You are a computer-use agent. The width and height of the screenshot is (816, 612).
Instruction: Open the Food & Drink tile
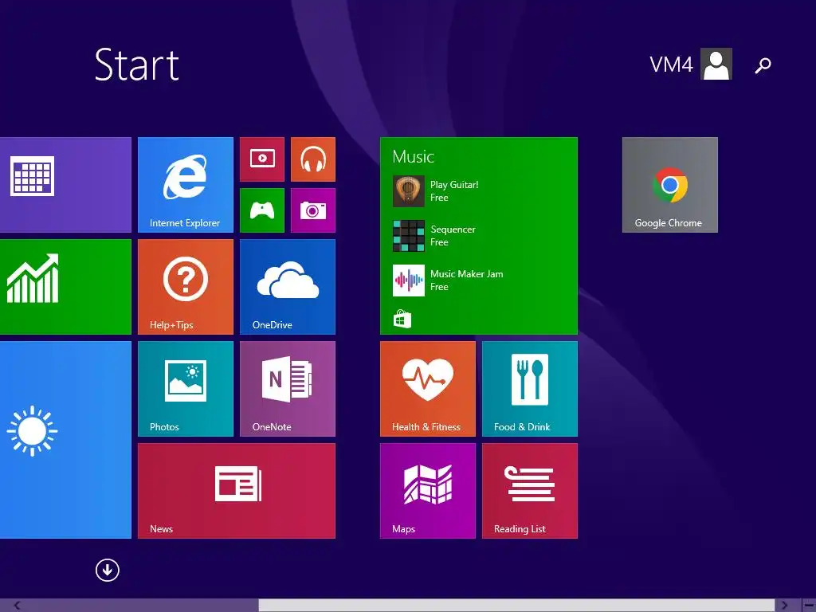pos(530,389)
